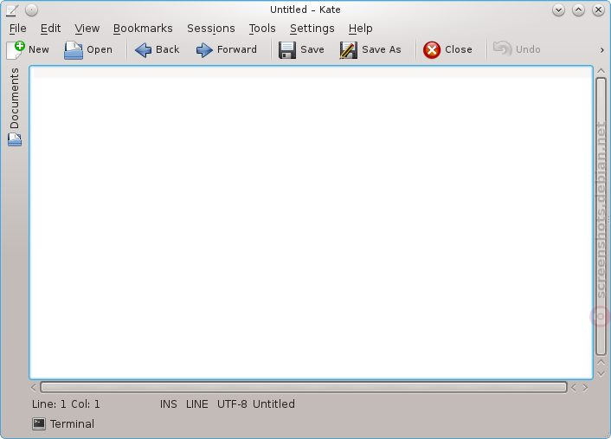Go Back using the blue left arrow
This screenshot has width=611, height=439.
[143, 50]
